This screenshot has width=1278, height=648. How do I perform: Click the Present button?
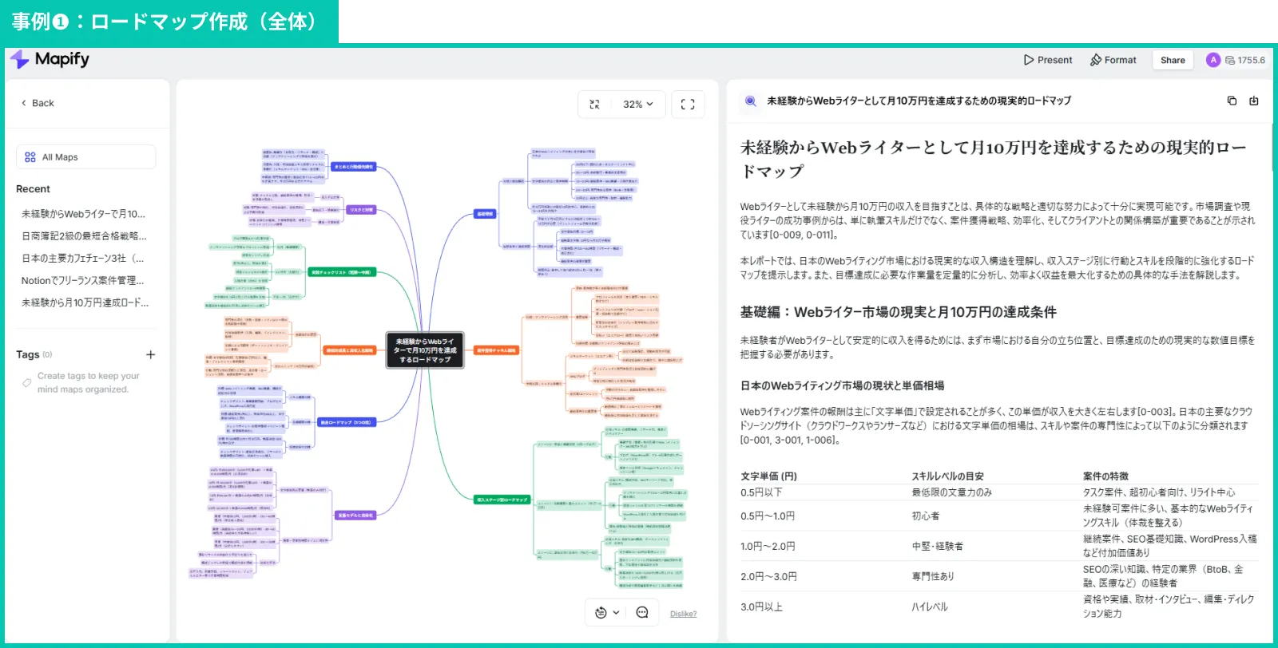(1047, 60)
